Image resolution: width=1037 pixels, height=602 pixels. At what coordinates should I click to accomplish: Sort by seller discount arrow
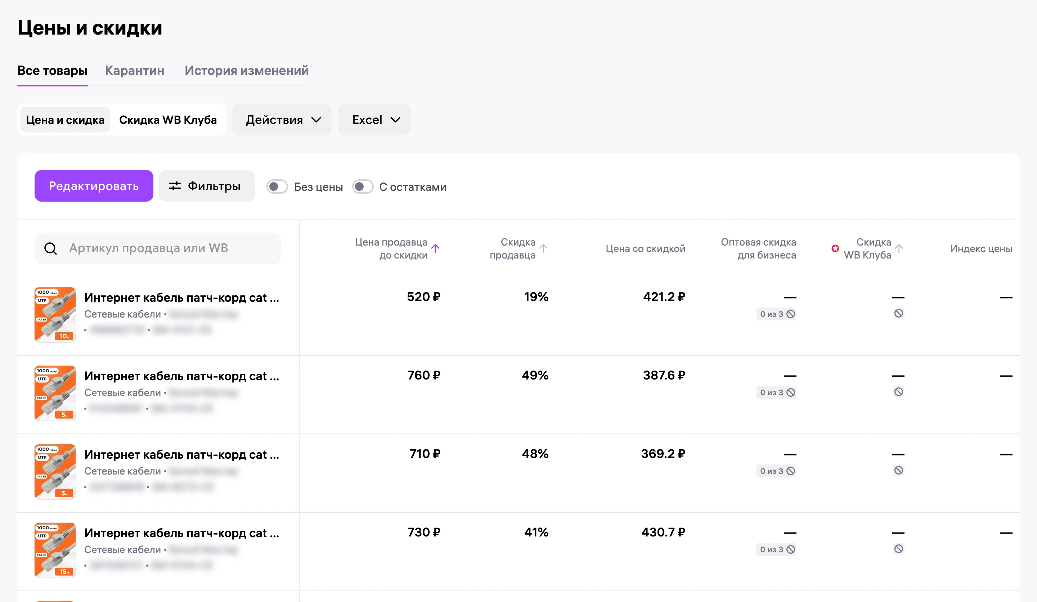(543, 248)
